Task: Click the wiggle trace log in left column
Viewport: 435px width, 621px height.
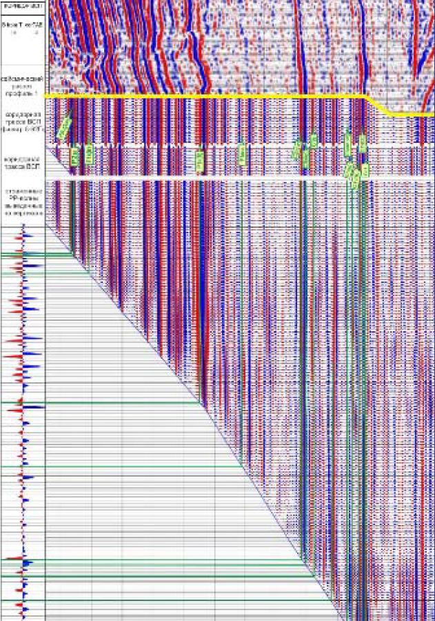Action: [x=23, y=414]
